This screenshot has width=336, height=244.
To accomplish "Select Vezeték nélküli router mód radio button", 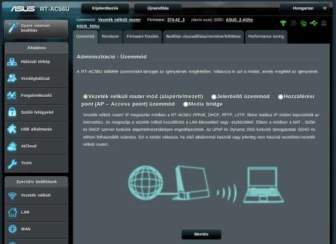I will (85, 97).
